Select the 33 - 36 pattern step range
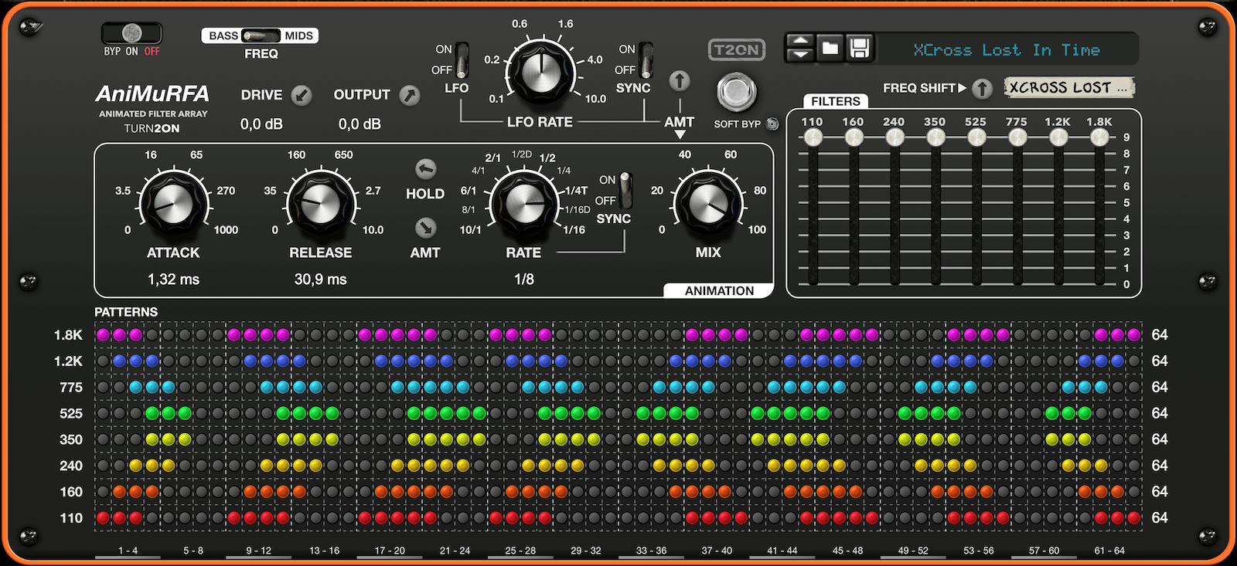 click(651, 551)
